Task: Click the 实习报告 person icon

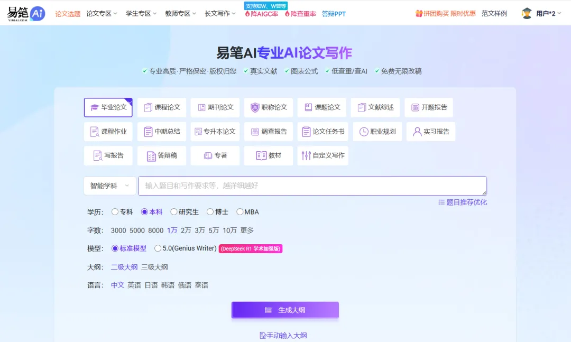Action: click(417, 132)
